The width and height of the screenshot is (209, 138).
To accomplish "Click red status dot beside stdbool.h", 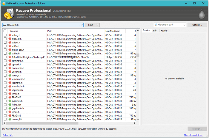I will pos(10,39).
